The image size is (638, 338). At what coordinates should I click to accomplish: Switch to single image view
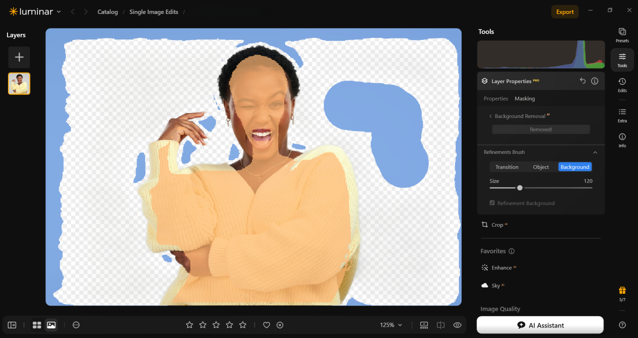[51, 325]
